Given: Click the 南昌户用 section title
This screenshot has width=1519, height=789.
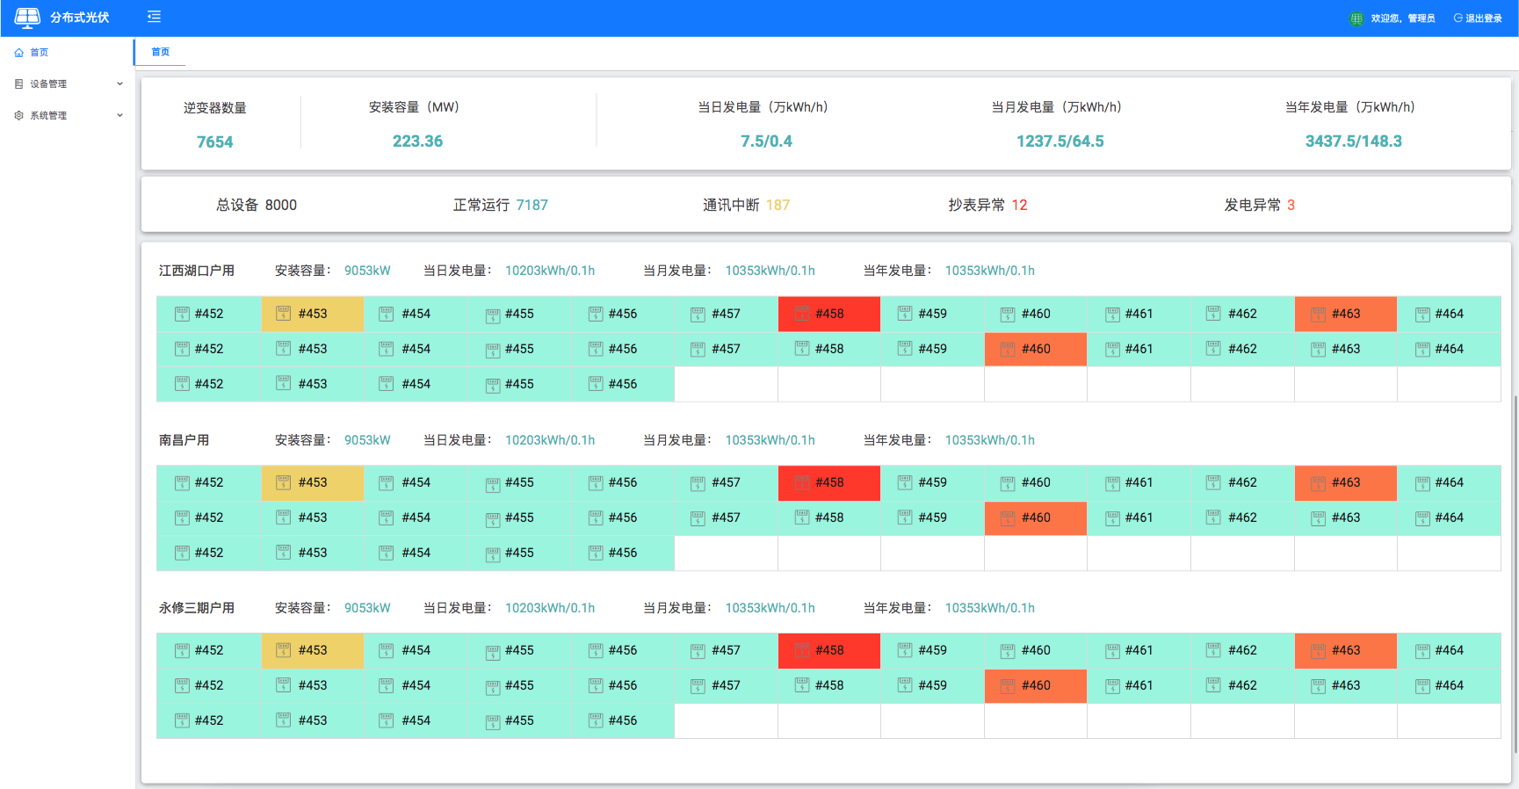Looking at the screenshot, I should point(184,440).
